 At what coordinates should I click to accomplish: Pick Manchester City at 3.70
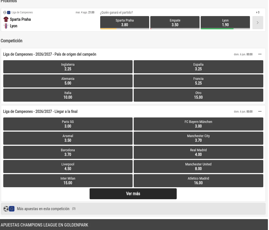tap(198, 138)
